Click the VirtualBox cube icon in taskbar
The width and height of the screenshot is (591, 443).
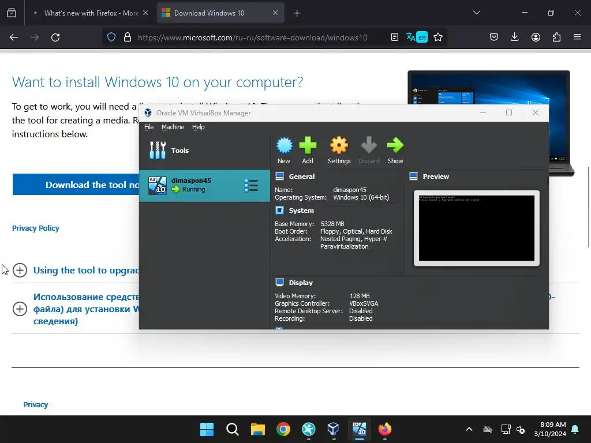click(x=333, y=429)
